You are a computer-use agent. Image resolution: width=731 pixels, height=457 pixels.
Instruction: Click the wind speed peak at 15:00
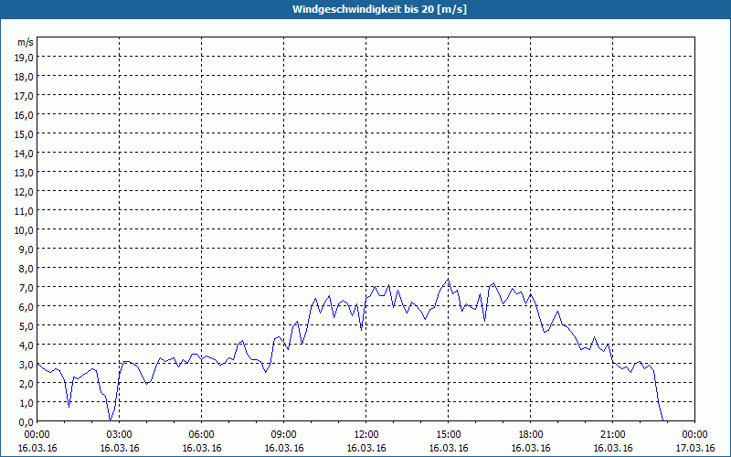coord(448,280)
